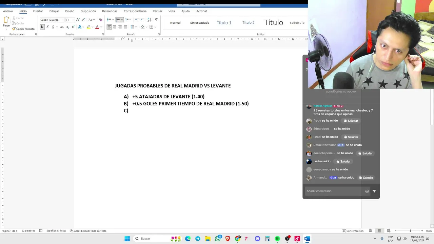The image size is (434, 244).
Task: Click the borders icon
Action: [151, 27]
